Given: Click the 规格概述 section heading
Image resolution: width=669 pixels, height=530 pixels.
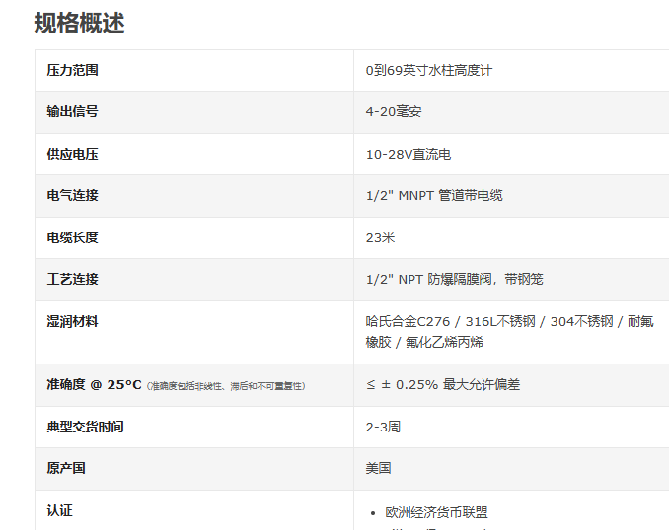Looking at the screenshot, I should coord(79,23).
